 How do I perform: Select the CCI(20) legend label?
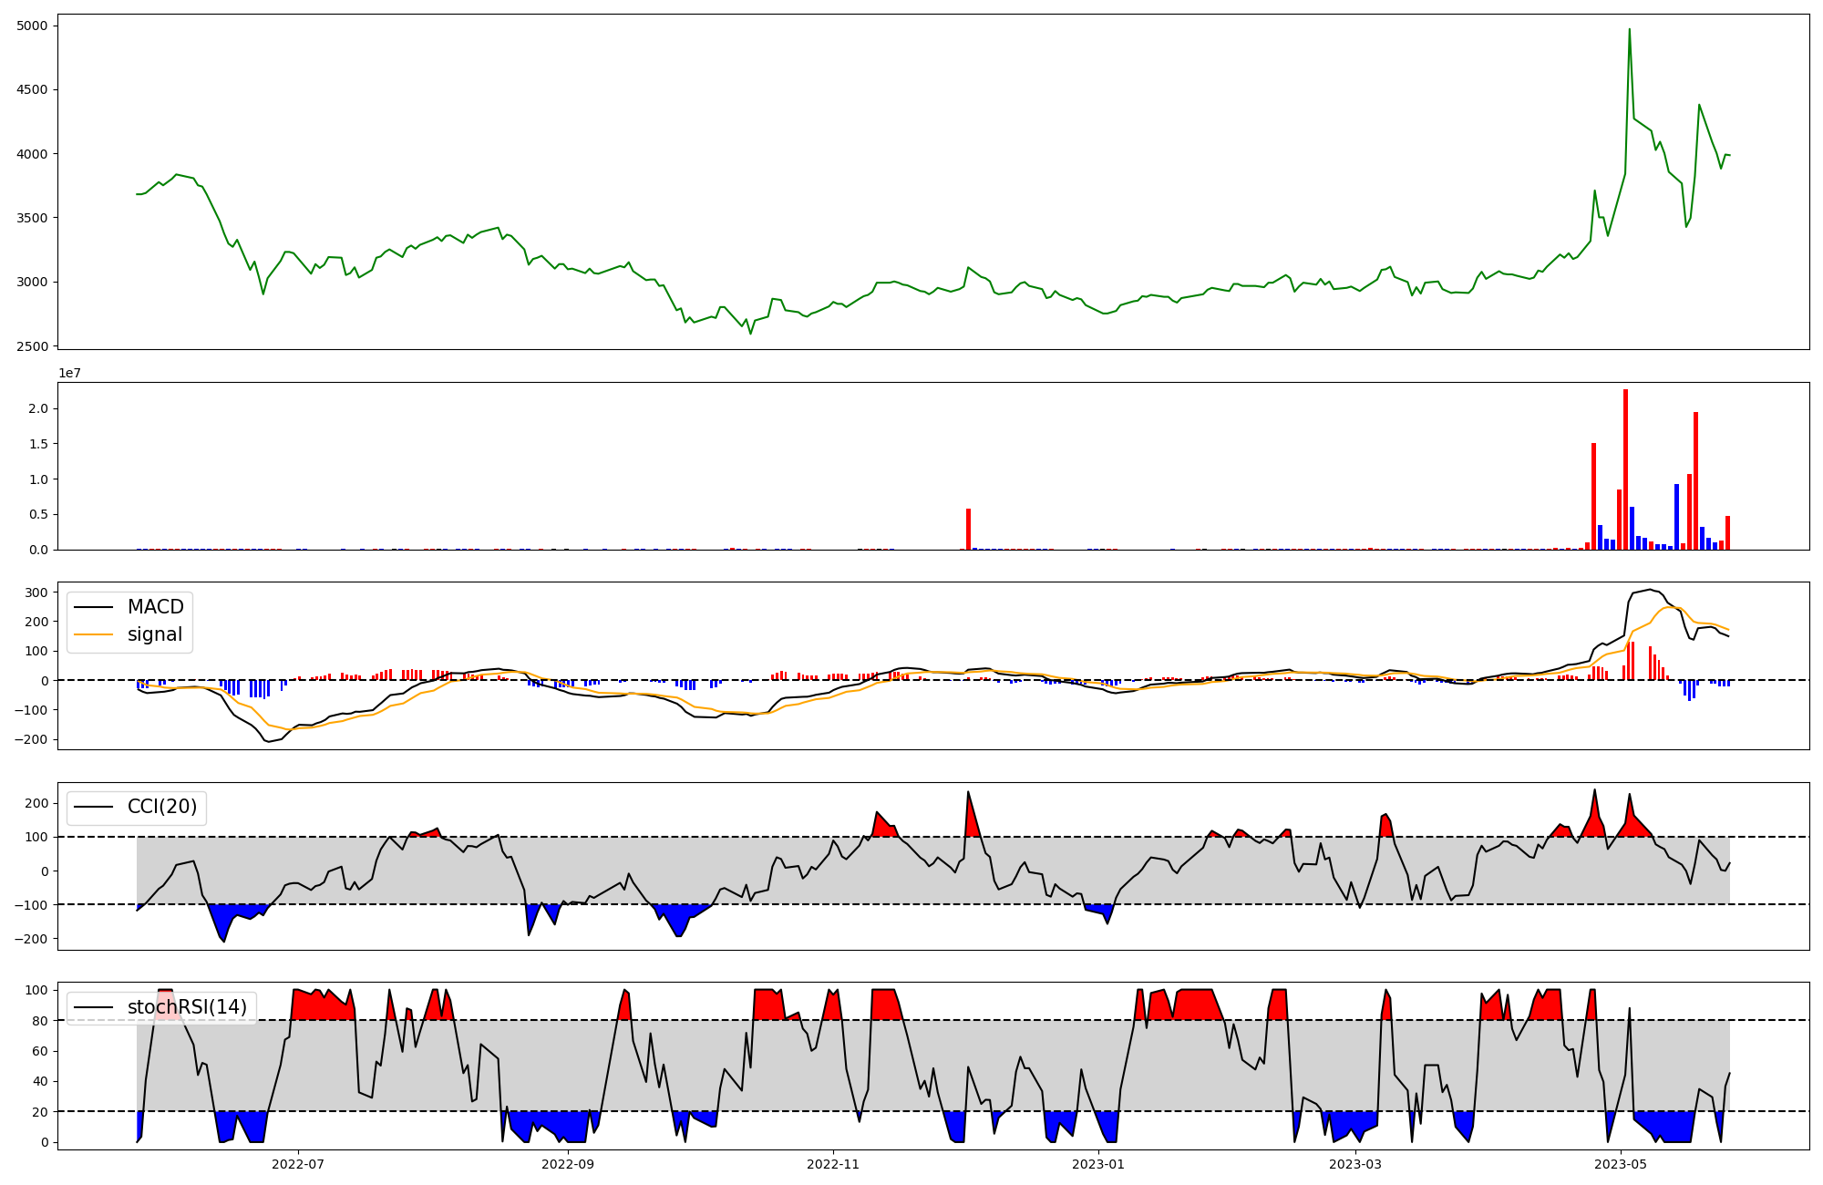tap(162, 808)
